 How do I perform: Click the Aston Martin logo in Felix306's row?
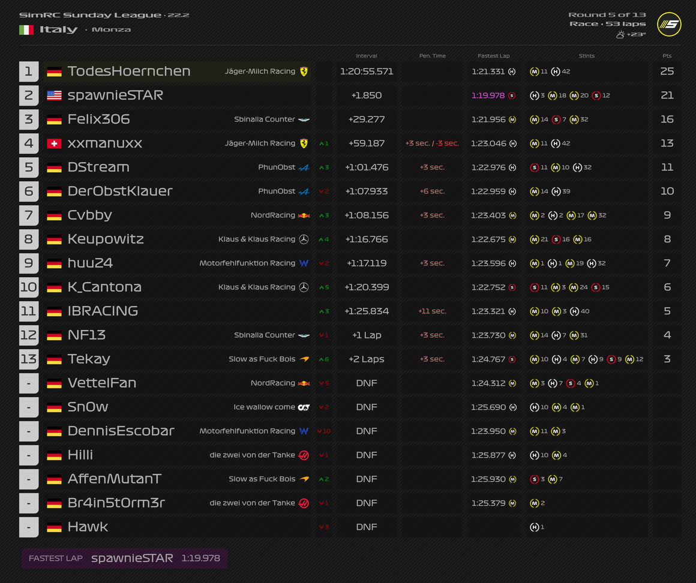click(x=304, y=119)
